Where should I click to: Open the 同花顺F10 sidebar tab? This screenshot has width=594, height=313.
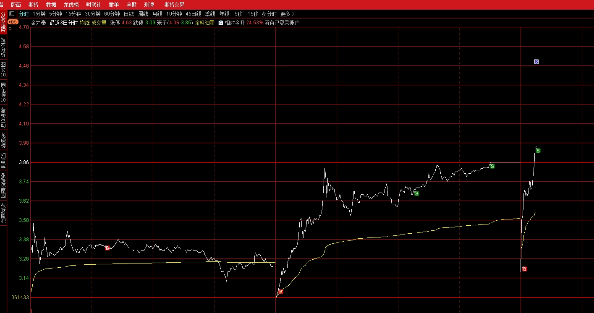[x=3, y=92]
